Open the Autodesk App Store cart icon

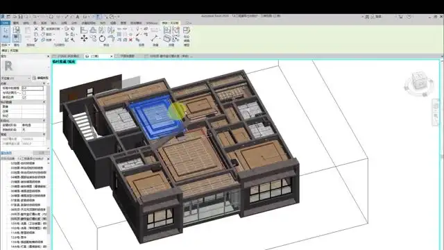tap(401, 17)
